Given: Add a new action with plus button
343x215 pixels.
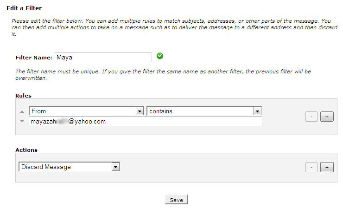Looking at the screenshot, I should (327, 167).
